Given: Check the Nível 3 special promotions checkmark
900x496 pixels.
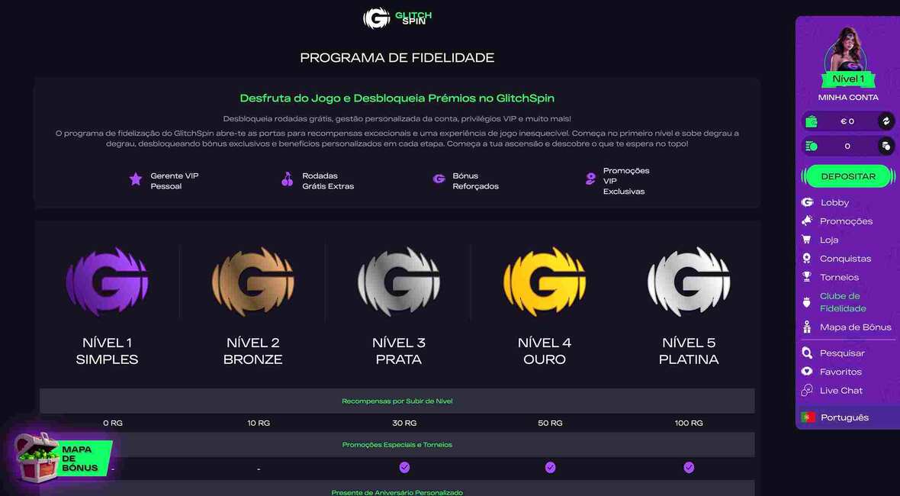Looking at the screenshot, I should (404, 468).
